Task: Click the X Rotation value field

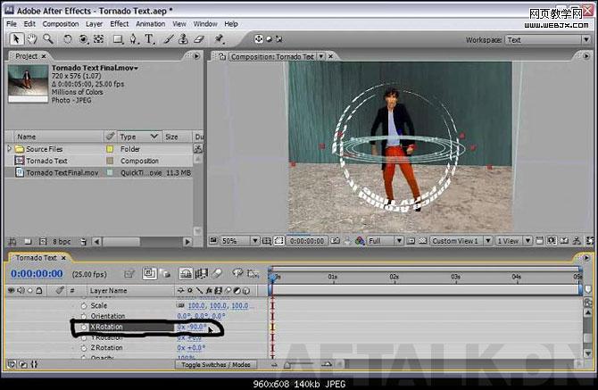Action: [192, 328]
